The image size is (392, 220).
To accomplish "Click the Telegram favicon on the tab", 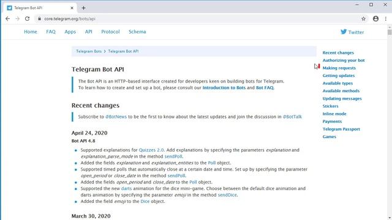I will pos(10,8).
